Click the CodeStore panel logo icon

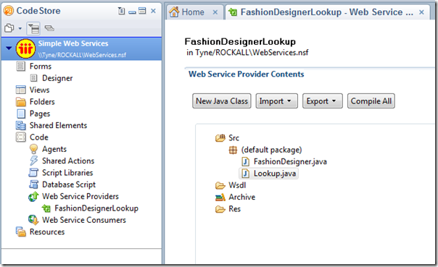[x=9, y=11]
